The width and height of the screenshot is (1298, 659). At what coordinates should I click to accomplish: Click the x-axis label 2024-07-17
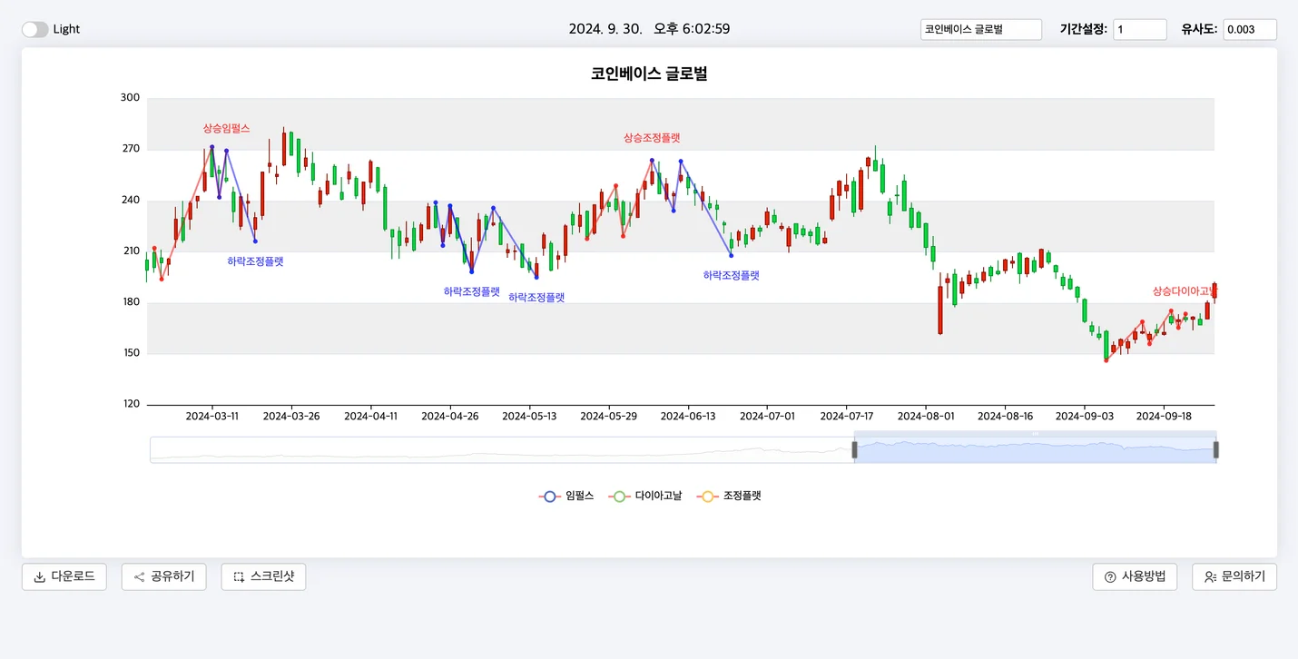tap(846, 417)
